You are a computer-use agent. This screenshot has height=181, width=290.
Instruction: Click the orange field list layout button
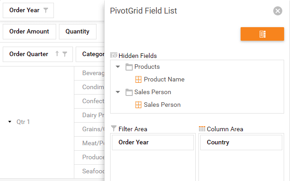(262, 34)
